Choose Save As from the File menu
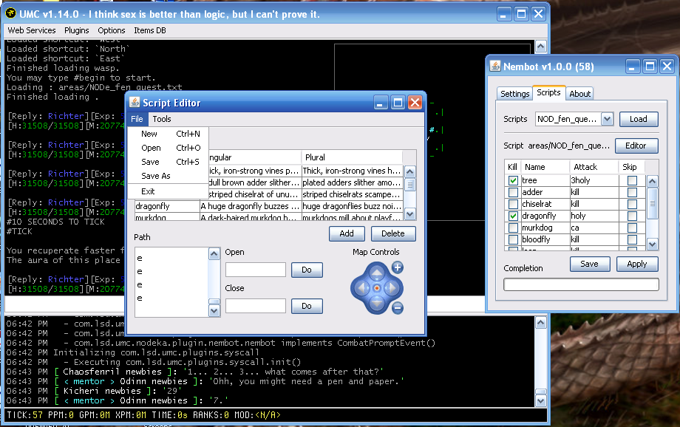Viewport: 680px width, 427px height. point(155,176)
